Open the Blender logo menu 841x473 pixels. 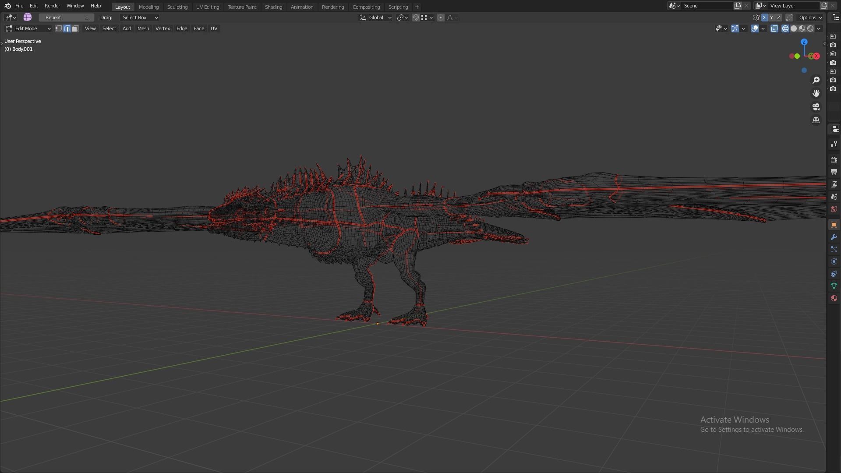7,6
